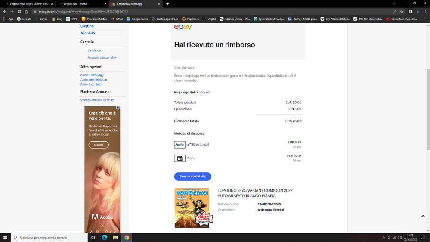Click the Premi wallet icon
Image resolution: width=430 pixels, height=242 pixels.
point(179,158)
